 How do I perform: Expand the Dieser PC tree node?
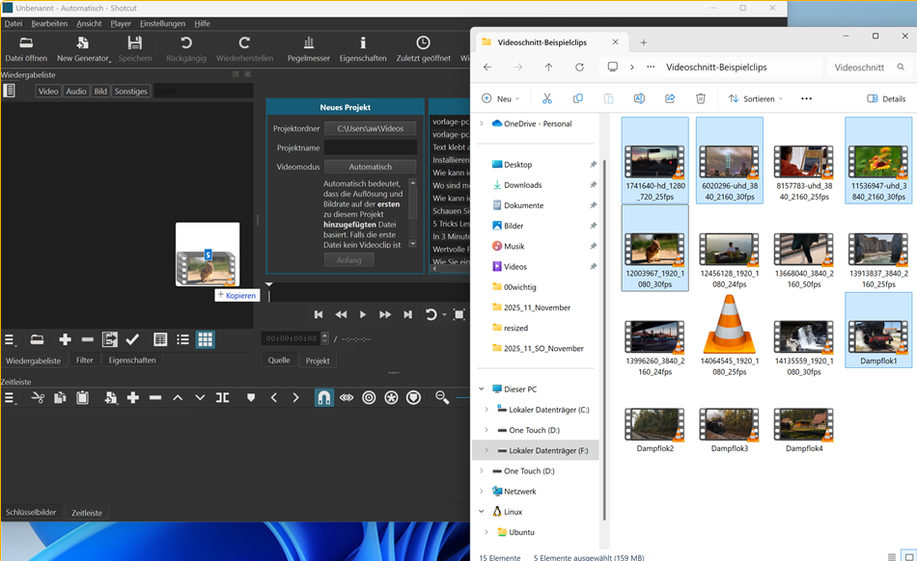[482, 389]
